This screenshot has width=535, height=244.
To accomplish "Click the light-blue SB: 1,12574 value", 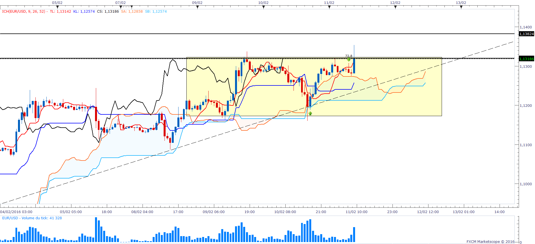I will 156,12.
